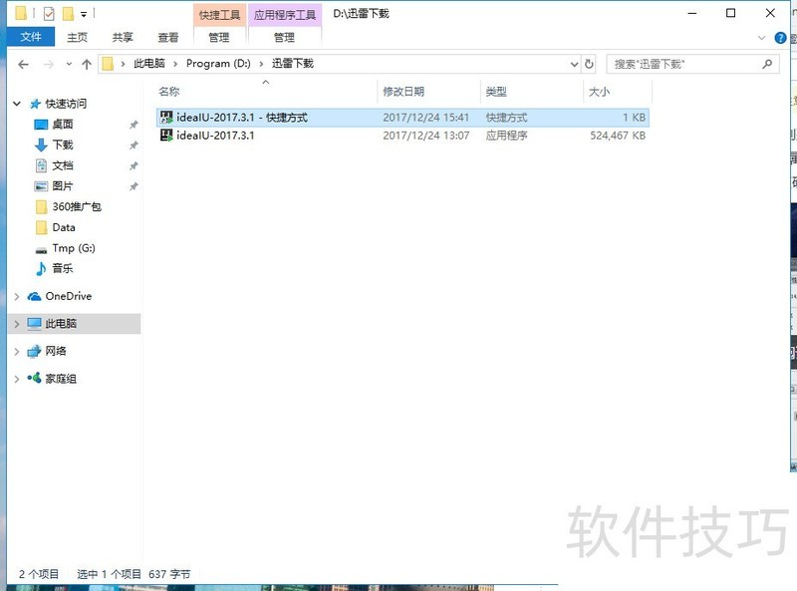This screenshot has height=591, width=797.
Task: Click the title bar properties checkmark icon
Action: pos(49,13)
